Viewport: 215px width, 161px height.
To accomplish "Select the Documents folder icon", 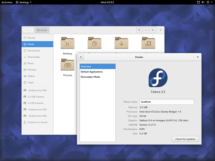I will pyautogui.click(x=94, y=43).
